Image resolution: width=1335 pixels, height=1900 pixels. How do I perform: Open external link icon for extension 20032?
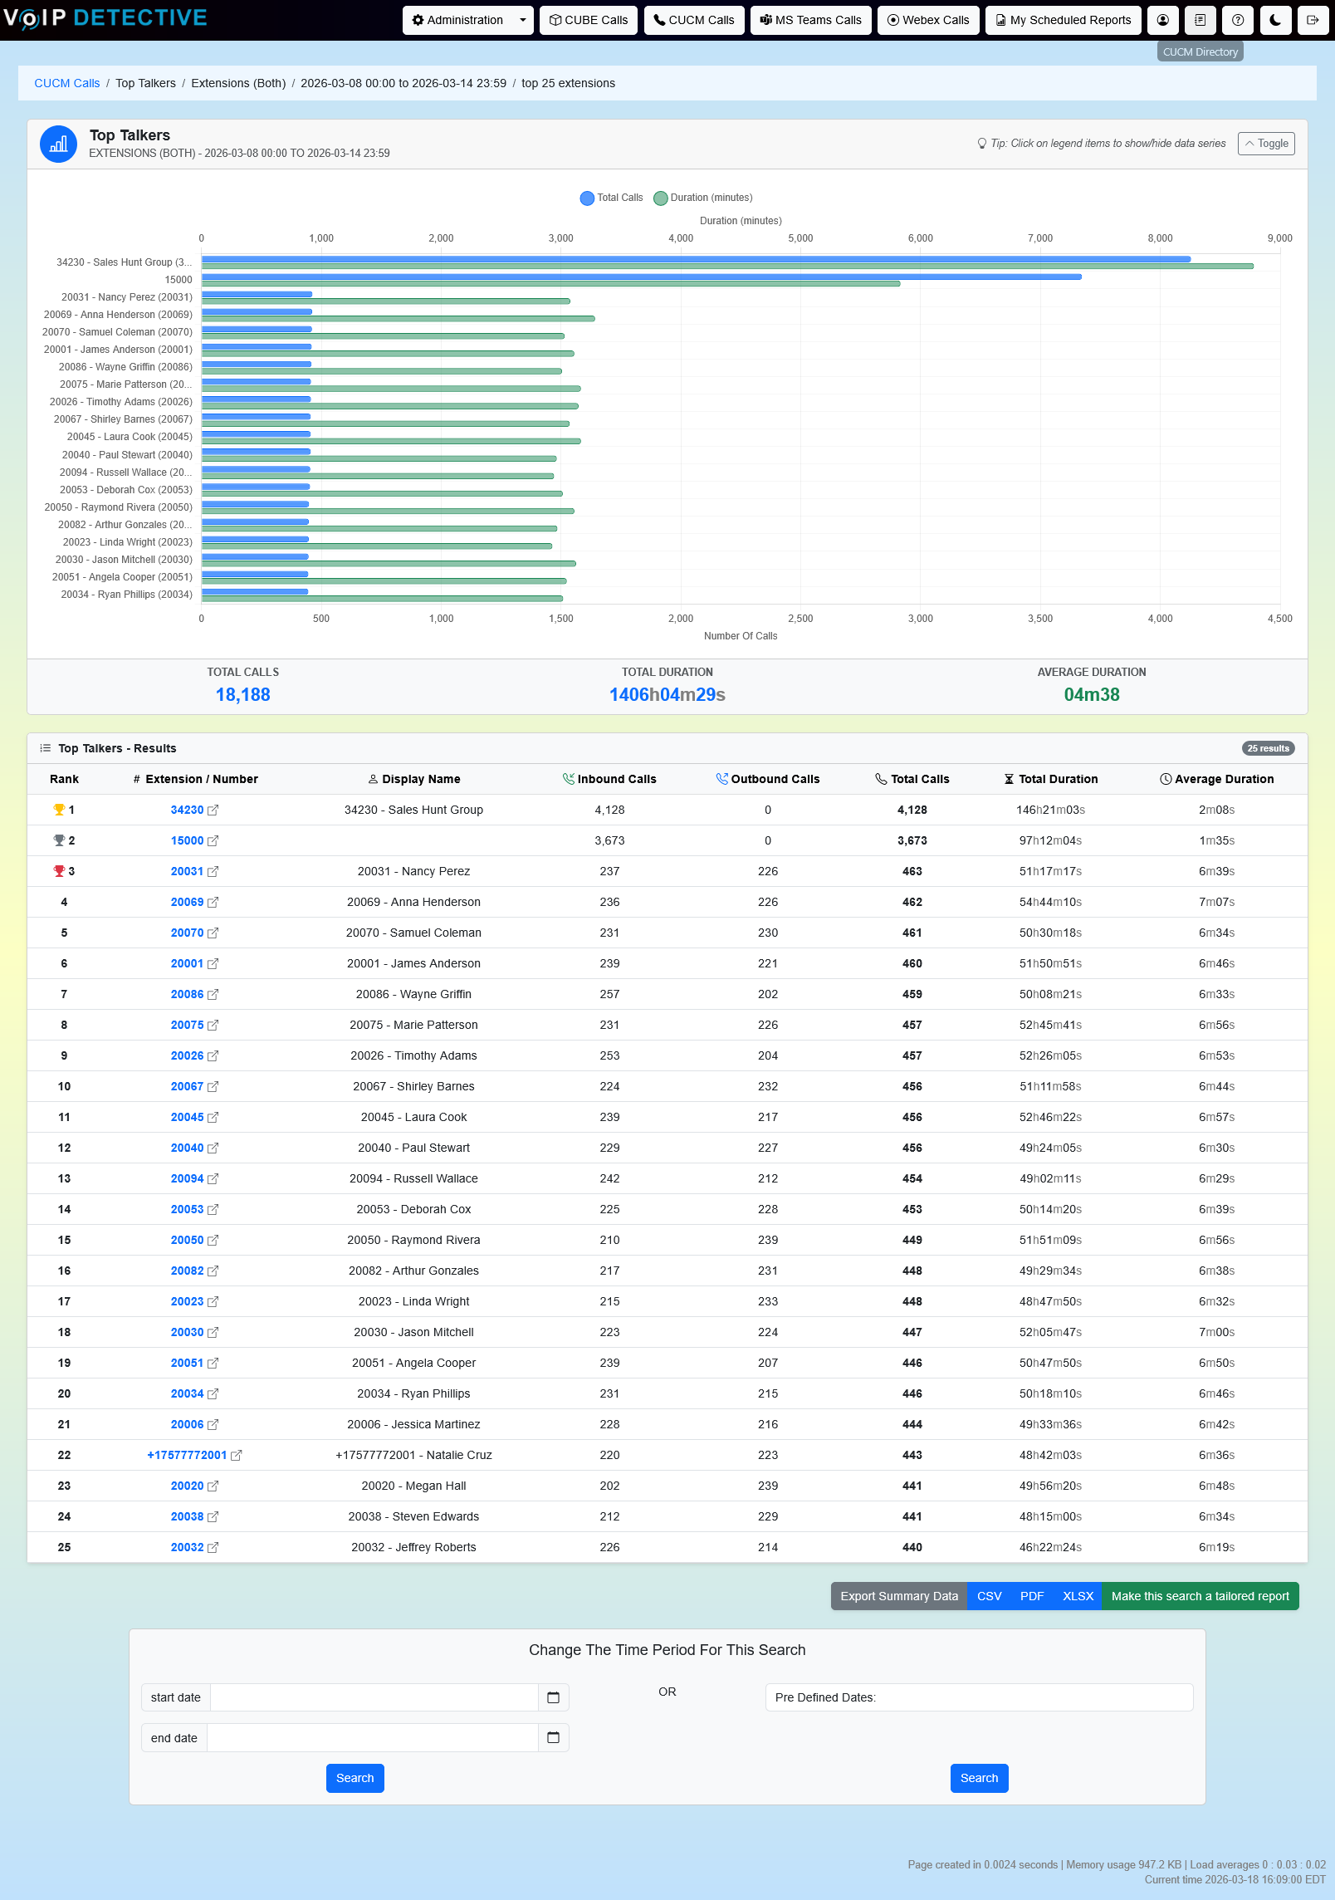click(213, 1547)
